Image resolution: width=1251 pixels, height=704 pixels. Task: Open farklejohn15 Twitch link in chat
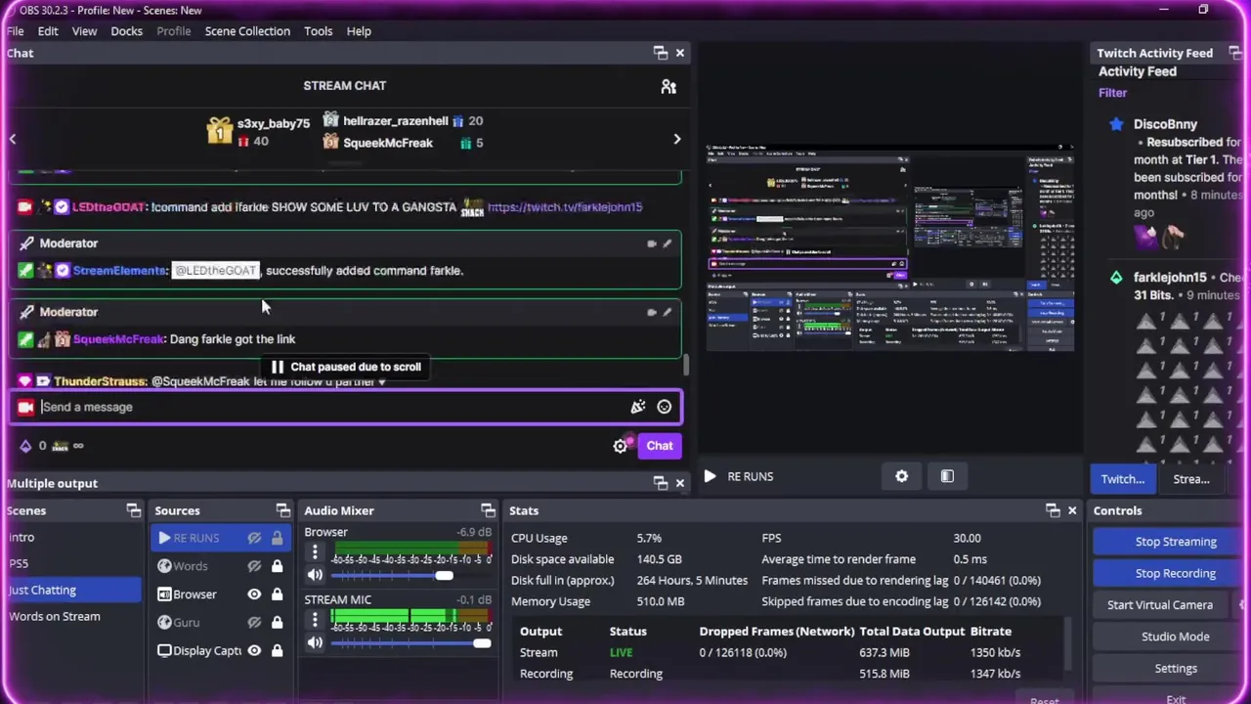564,207
